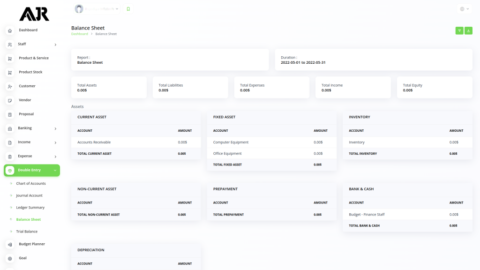Click the bookmark icon in top bar
Viewport: 480px width, 270px height.
pos(128,9)
